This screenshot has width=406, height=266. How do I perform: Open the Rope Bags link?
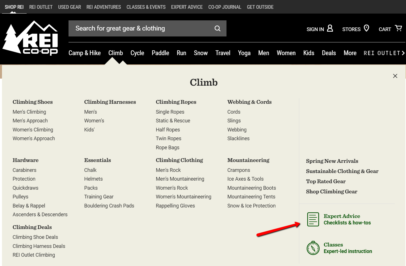168,148
